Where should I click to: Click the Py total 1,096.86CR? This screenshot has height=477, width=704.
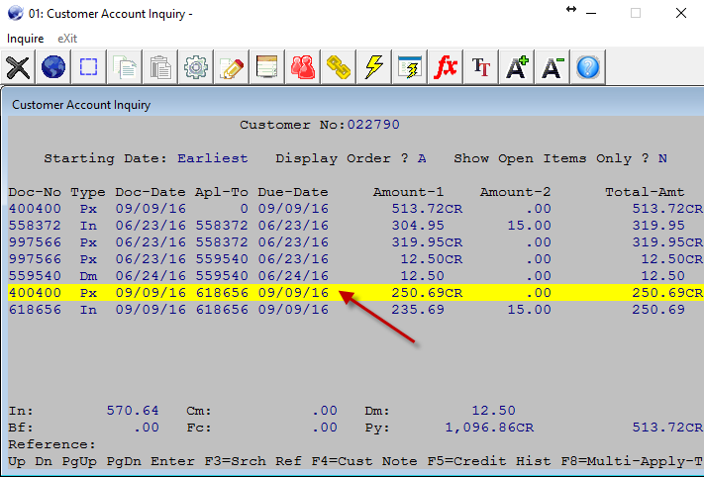(x=489, y=428)
